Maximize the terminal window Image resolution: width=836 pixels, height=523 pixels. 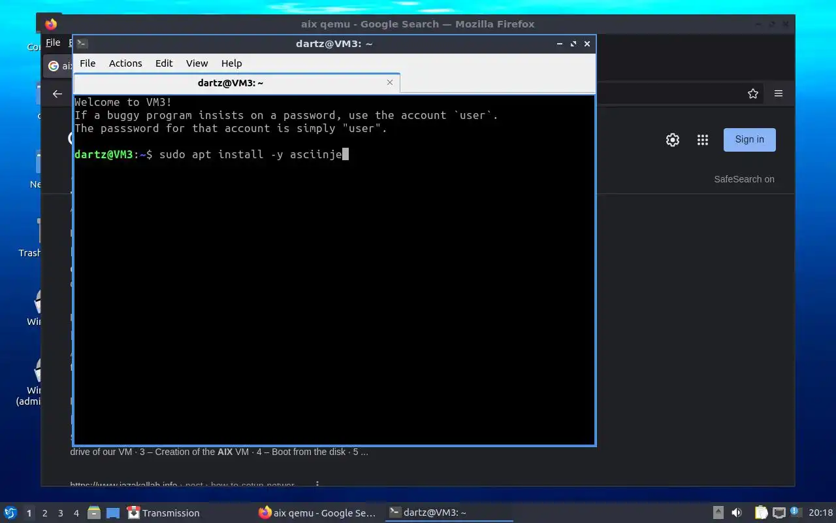pyautogui.click(x=573, y=44)
